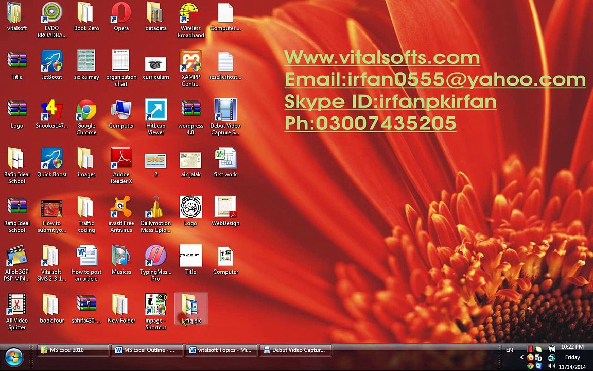Launch Allok 3GP PSP MP4 converter
593x371 pixels.
coord(16,263)
